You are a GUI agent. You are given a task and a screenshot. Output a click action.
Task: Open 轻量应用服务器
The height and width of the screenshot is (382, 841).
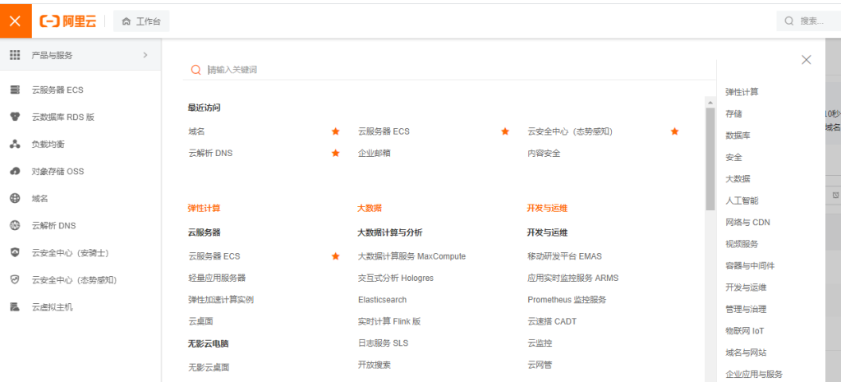(x=217, y=278)
